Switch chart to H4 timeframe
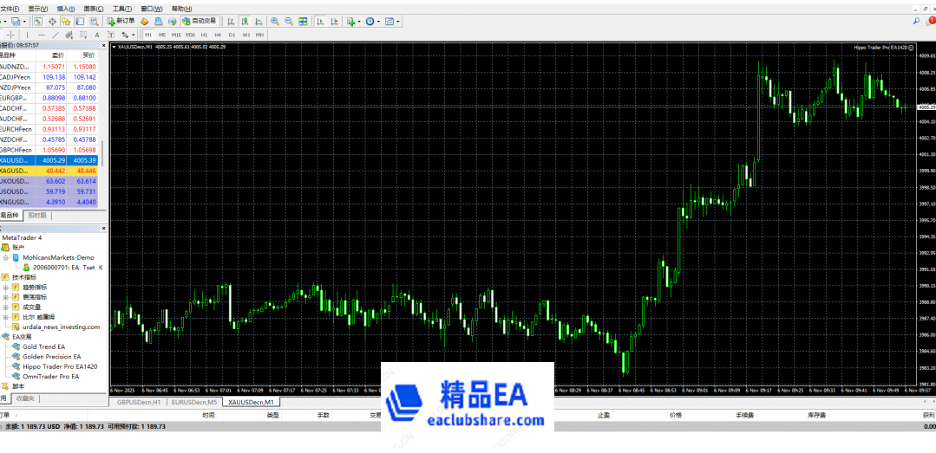936x453 pixels. (x=219, y=35)
